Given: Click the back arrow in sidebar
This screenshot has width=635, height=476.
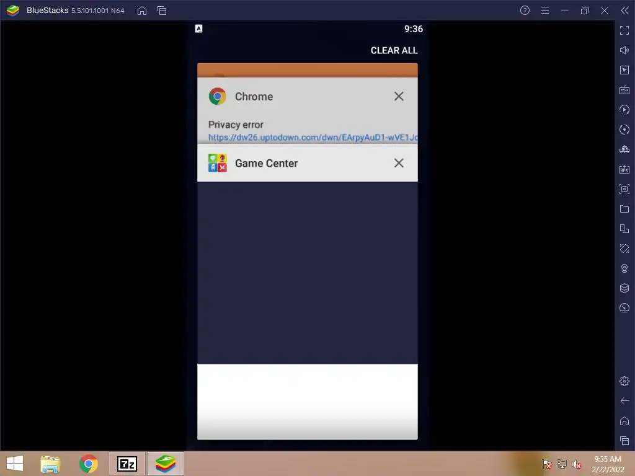Looking at the screenshot, I should pyautogui.click(x=624, y=401).
